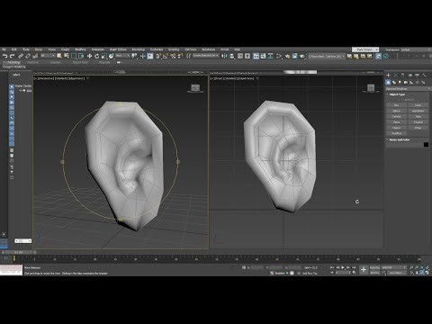Activate the Select and Move tool
Image resolution: width=432 pixels, height=324 pixels.
pyautogui.click(x=89, y=56)
